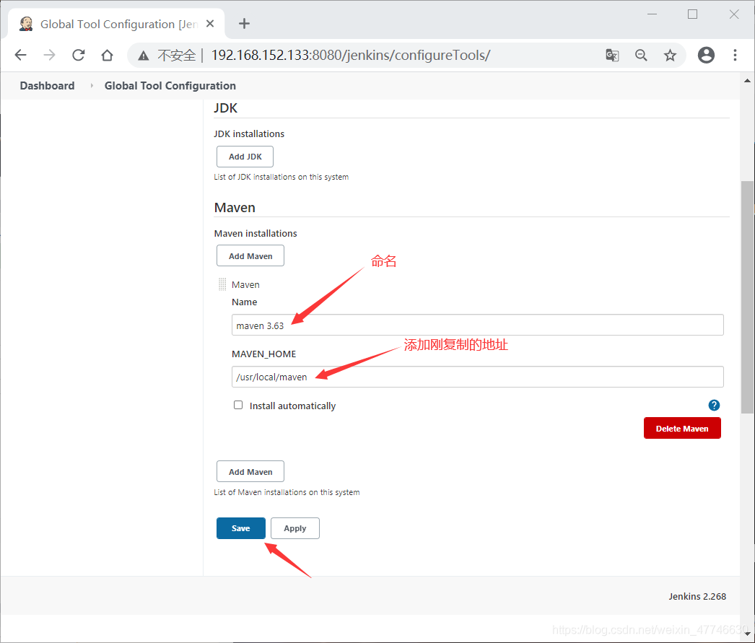Reload the Jenkins page

pyautogui.click(x=79, y=55)
